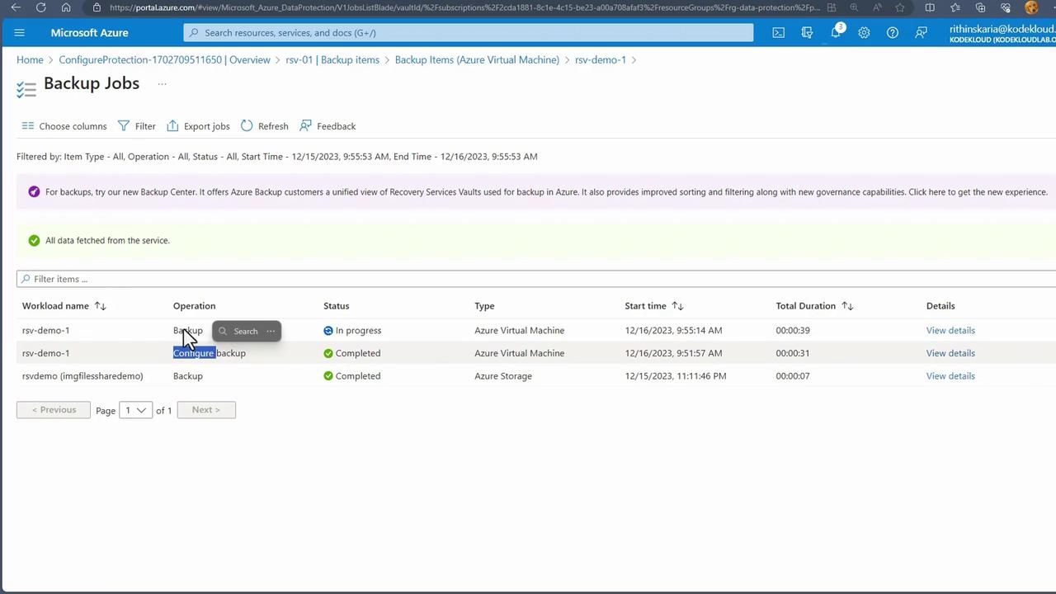Open the Directories and subscriptions filter icon
1056x594 pixels.
coord(807,33)
